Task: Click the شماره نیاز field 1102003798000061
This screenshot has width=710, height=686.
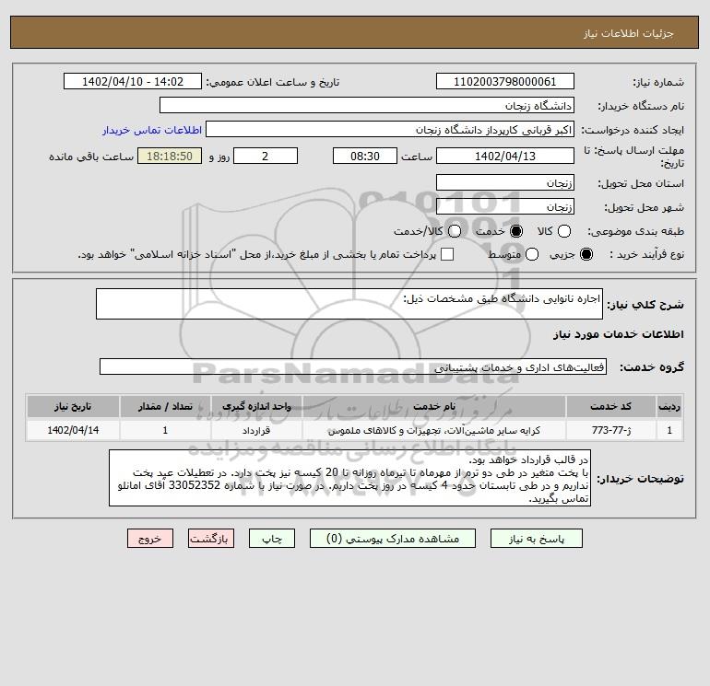Action: [505, 81]
